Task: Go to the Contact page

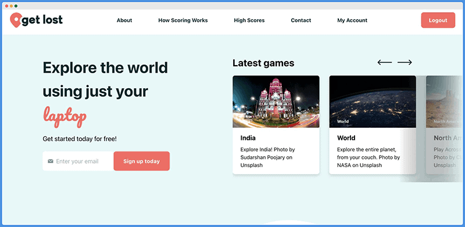Action: tap(301, 20)
